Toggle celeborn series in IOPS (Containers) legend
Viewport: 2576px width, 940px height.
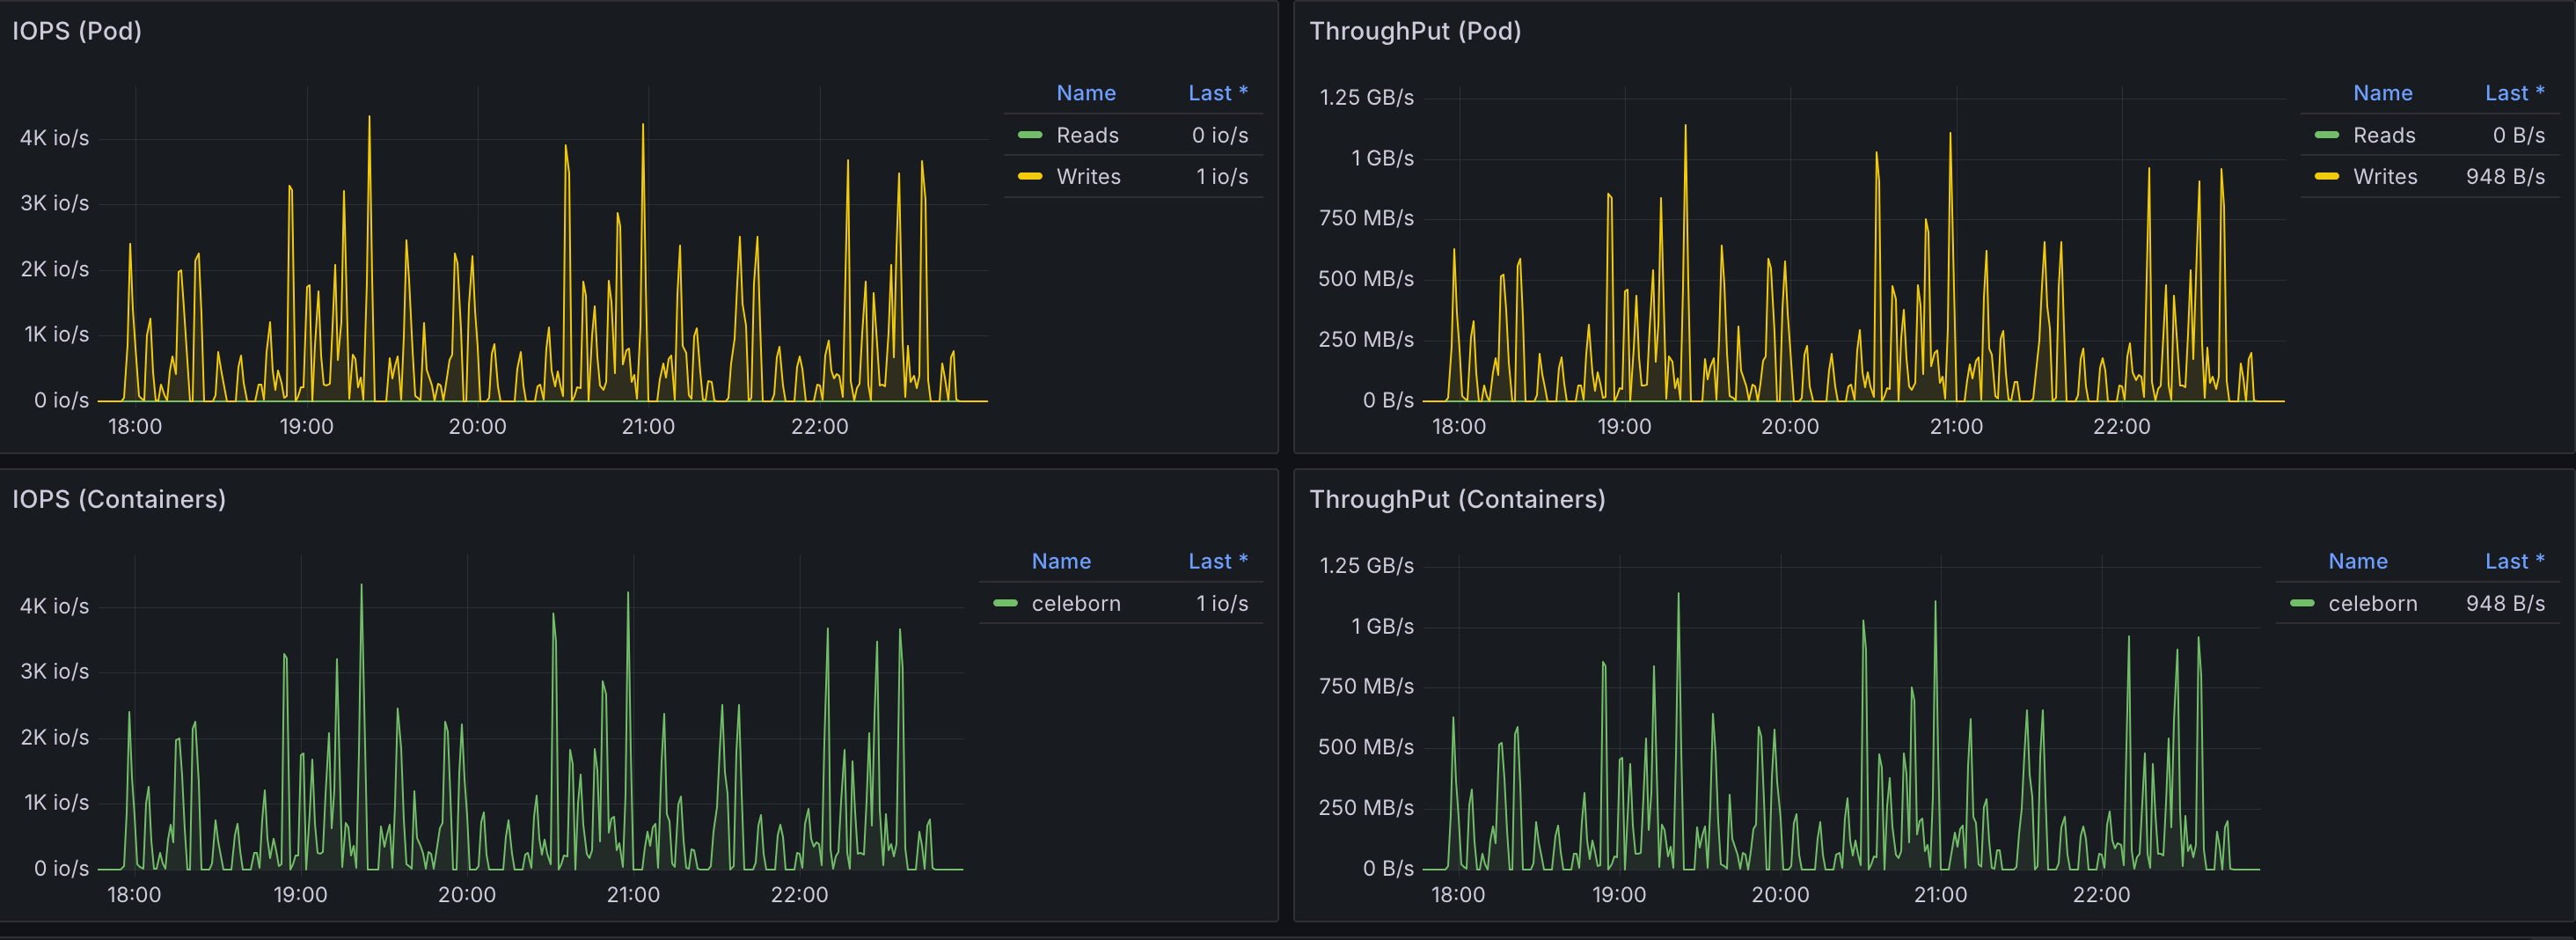click(1075, 603)
